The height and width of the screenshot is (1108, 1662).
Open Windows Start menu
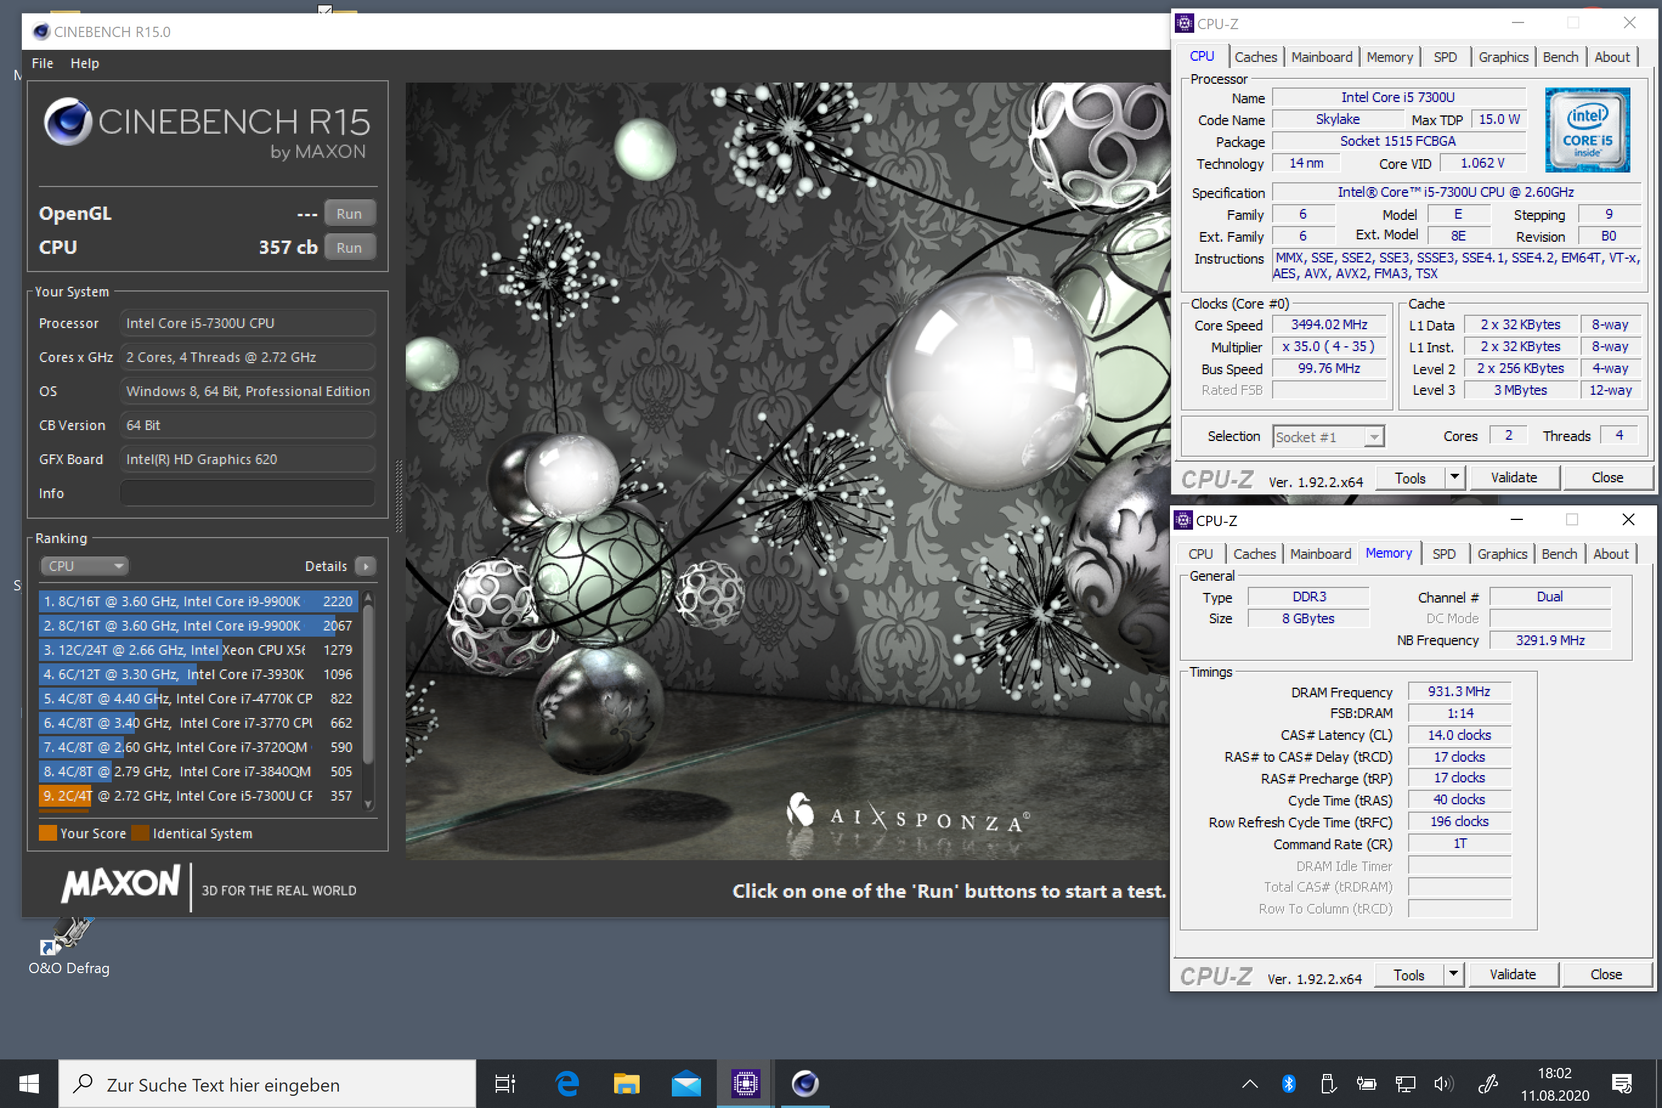coord(29,1083)
